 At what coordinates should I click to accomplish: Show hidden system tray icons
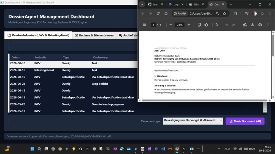(219, 149)
